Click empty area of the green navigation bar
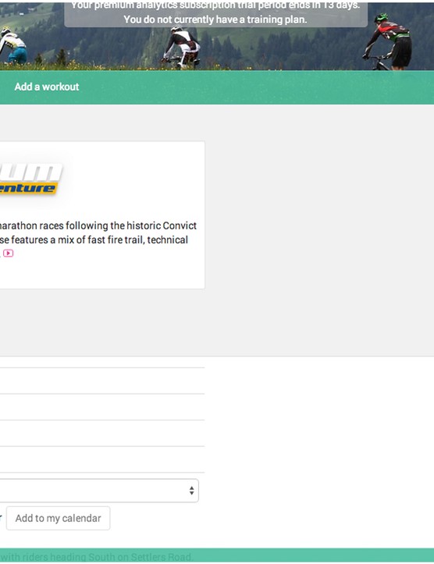The height and width of the screenshot is (564, 434). point(252,87)
